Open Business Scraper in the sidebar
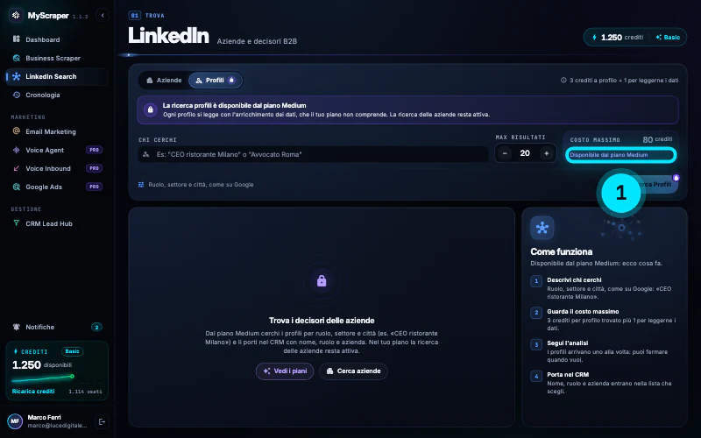 click(x=57, y=58)
